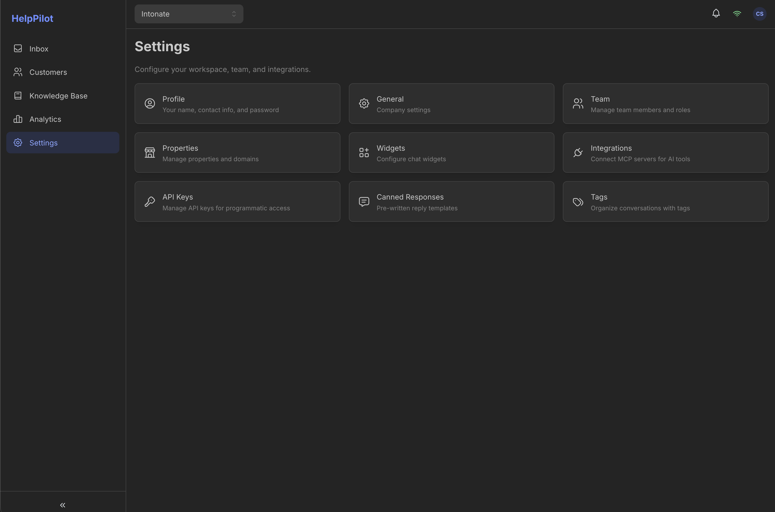Open the Profile settings title

click(174, 99)
